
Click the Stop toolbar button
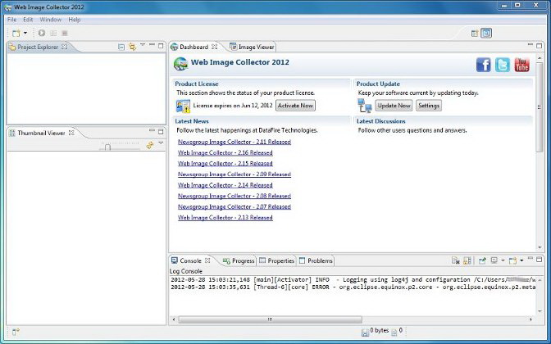(x=65, y=33)
